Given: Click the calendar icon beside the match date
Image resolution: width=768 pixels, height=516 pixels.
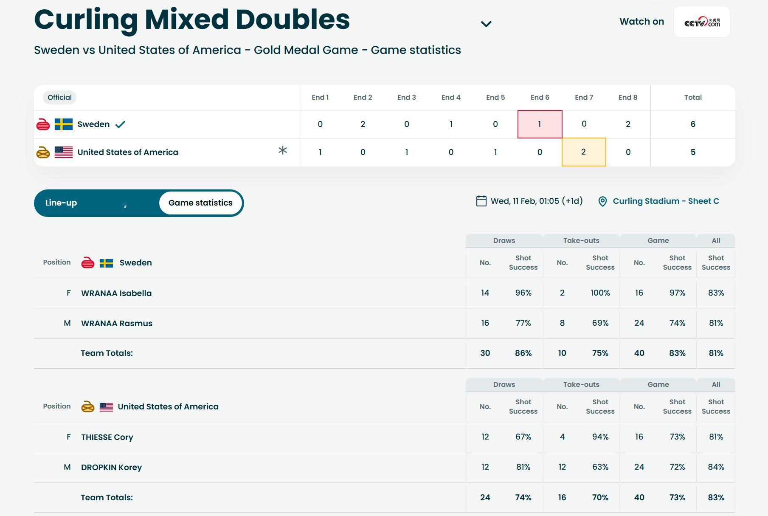Looking at the screenshot, I should tap(481, 201).
